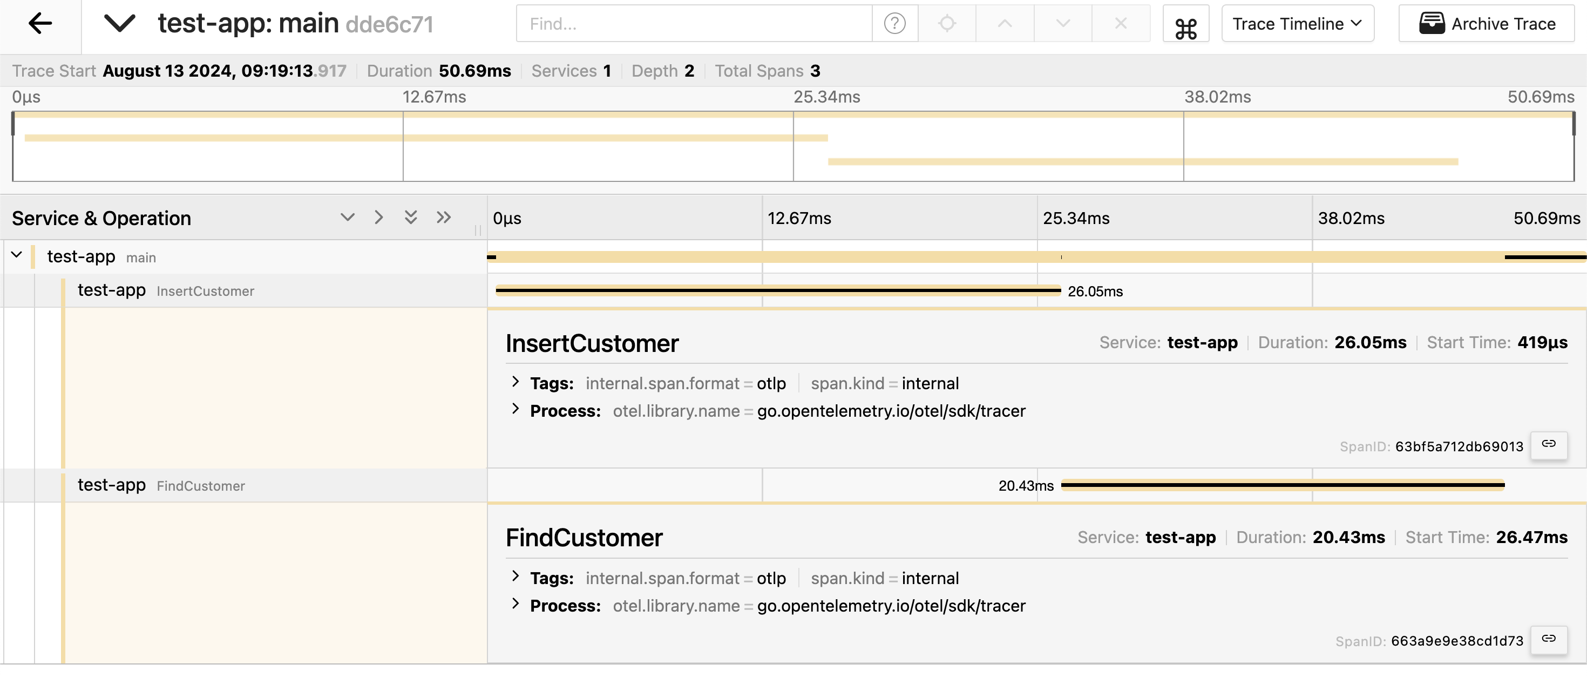Collapse the trace header chevron
Viewport: 1587px width, 678px height.
(x=119, y=24)
